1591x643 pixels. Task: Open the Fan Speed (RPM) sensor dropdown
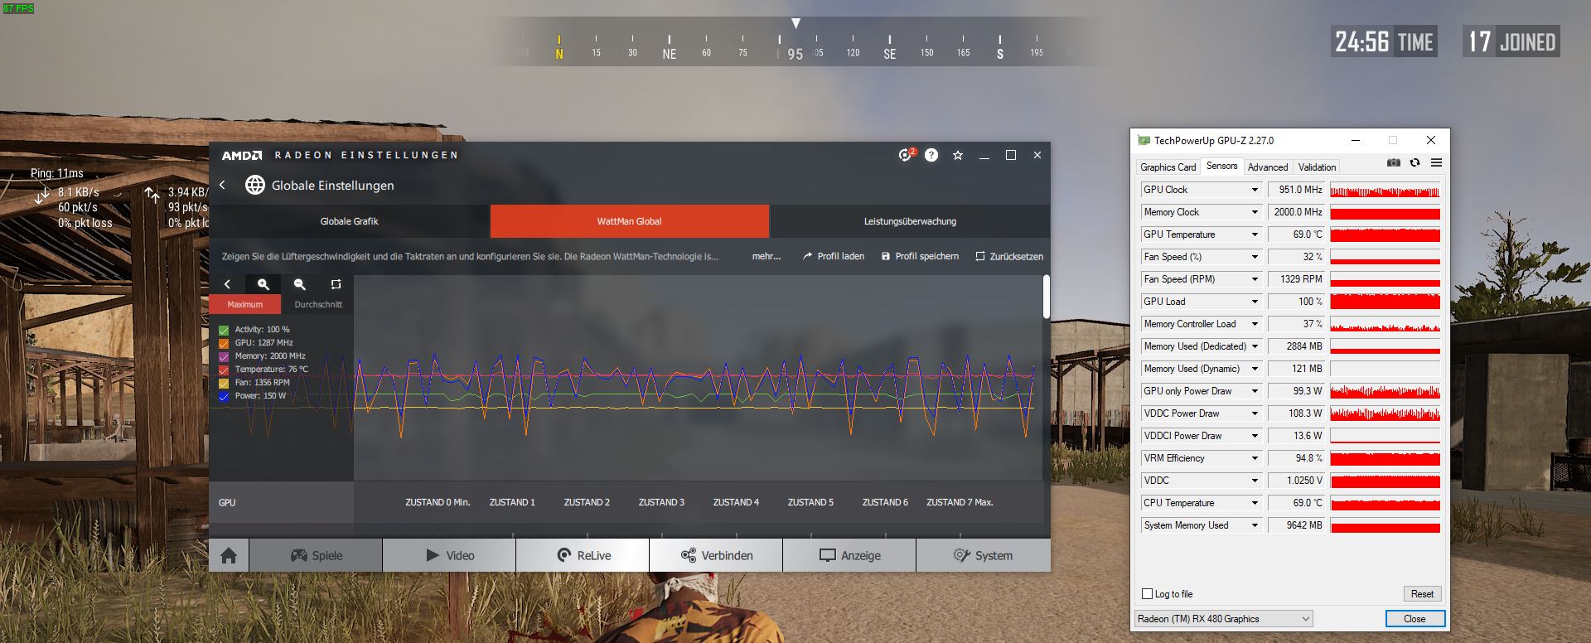1255,279
